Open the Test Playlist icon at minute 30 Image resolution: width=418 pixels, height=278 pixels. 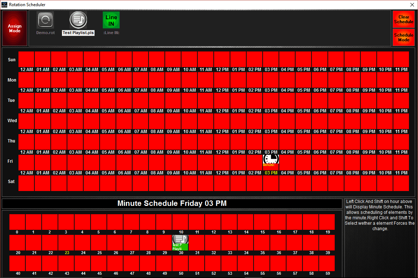pyautogui.click(x=181, y=240)
